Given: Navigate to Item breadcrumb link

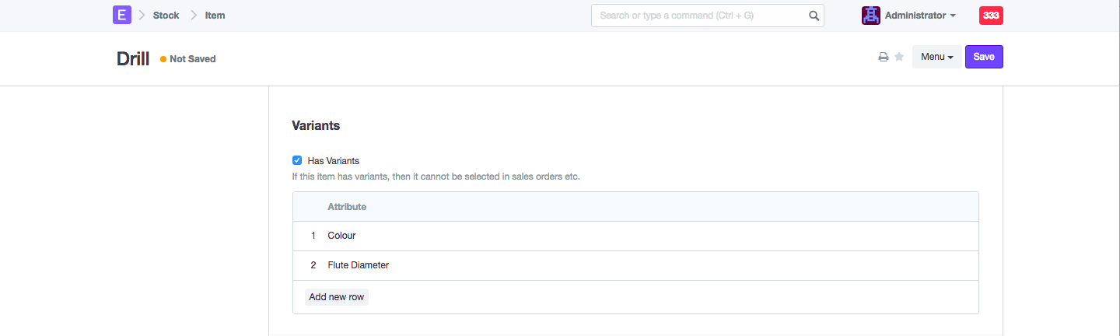Looking at the screenshot, I should [x=215, y=16].
